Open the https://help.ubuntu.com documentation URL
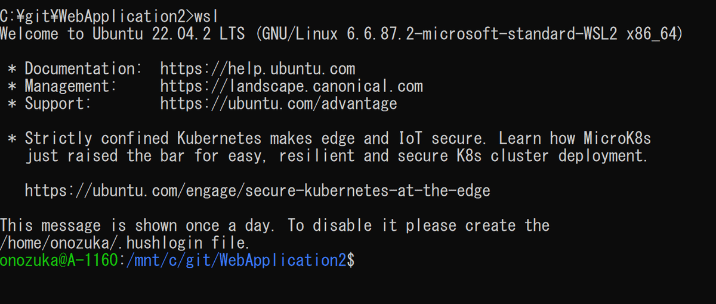The image size is (716, 304). [x=258, y=69]
